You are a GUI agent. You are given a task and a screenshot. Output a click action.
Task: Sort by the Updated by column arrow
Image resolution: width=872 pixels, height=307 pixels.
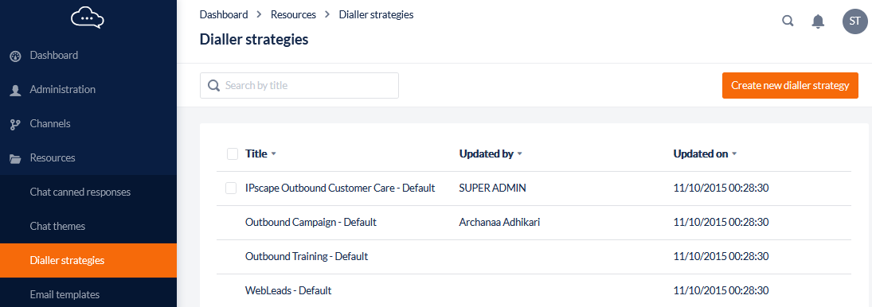(x=519, y=154)
